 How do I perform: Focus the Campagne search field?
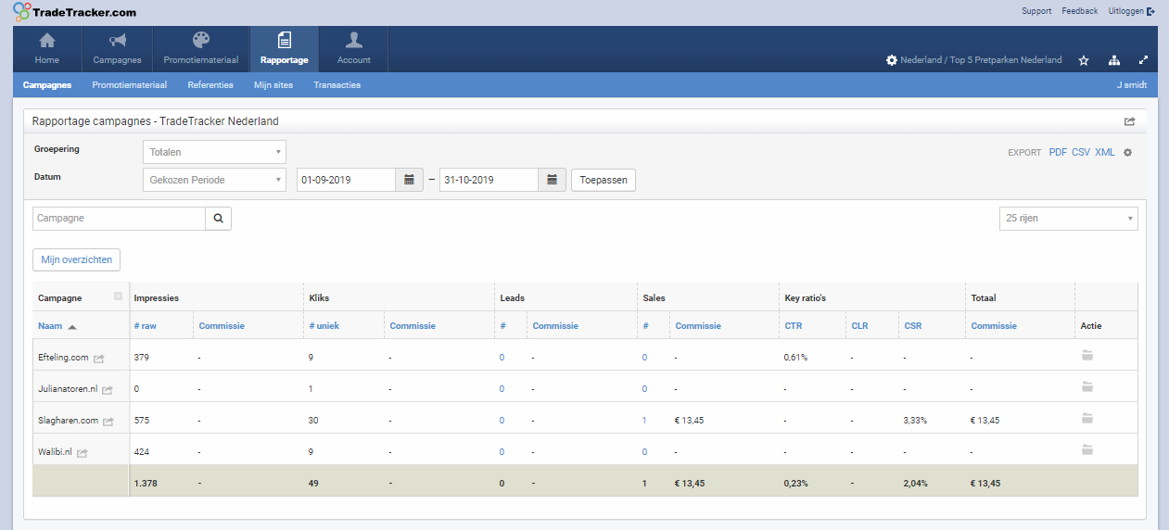119,219
